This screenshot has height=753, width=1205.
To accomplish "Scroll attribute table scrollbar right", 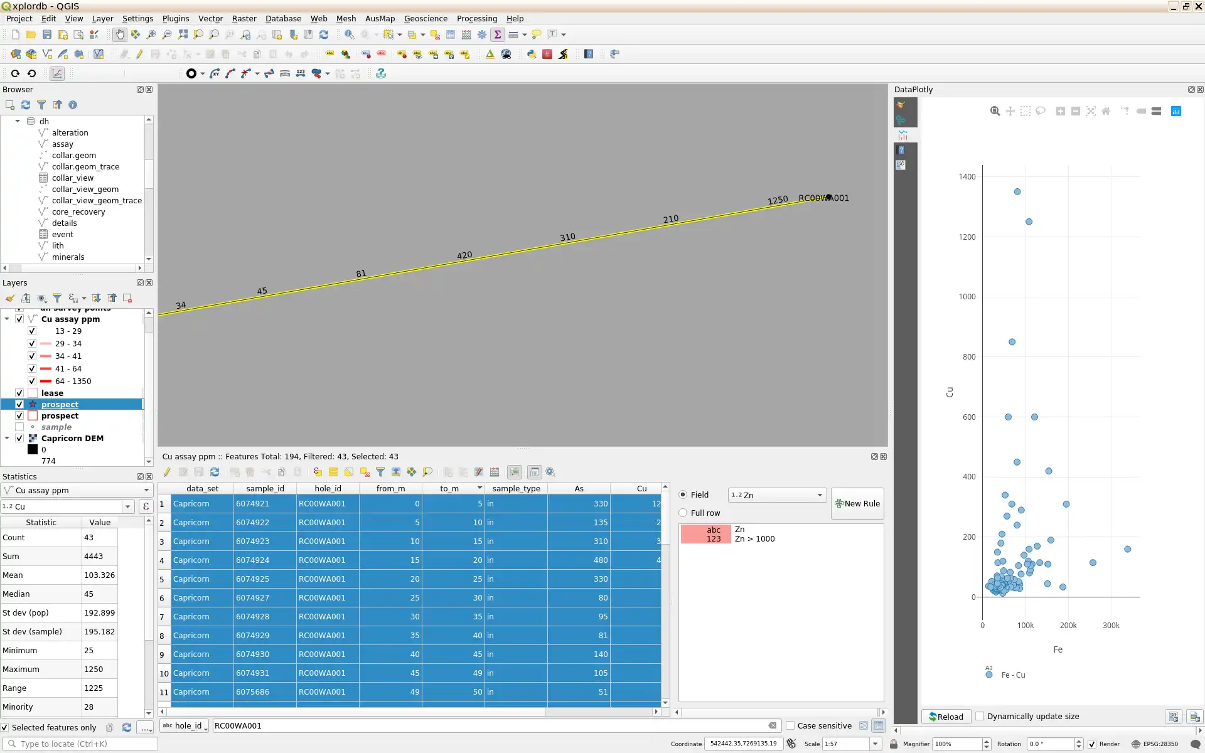I will click(x=656, y=712).
